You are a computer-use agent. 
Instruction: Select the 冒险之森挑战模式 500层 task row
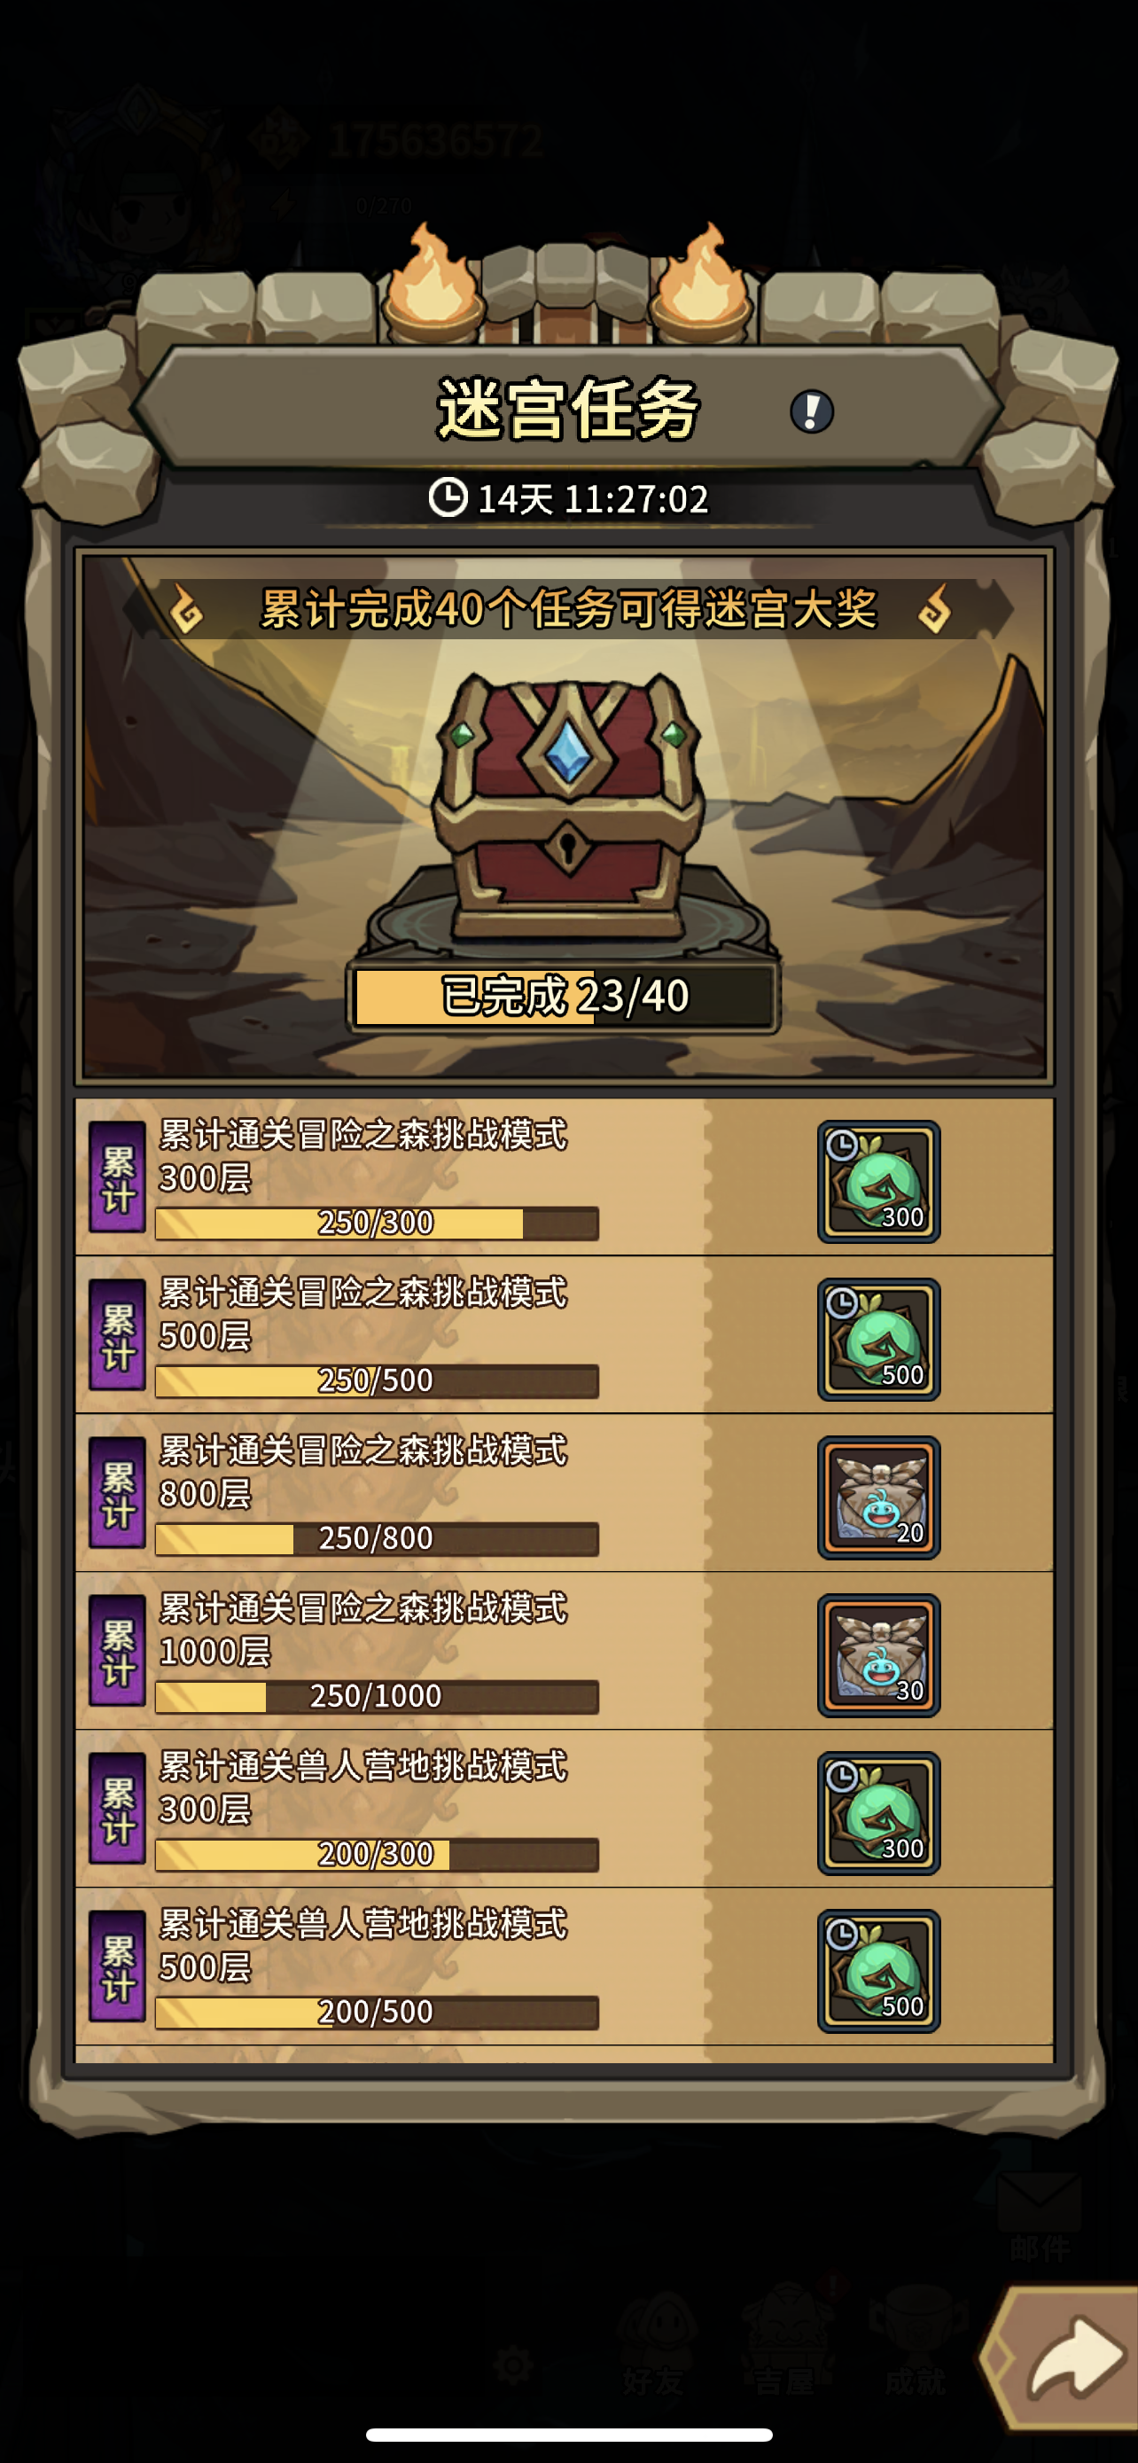tap(564, 1336)
